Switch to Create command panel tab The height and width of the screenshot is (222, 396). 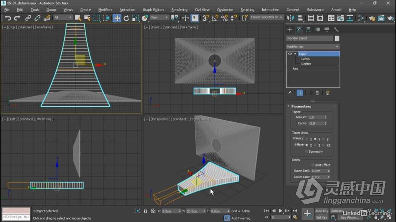click(x=290, y=29)
